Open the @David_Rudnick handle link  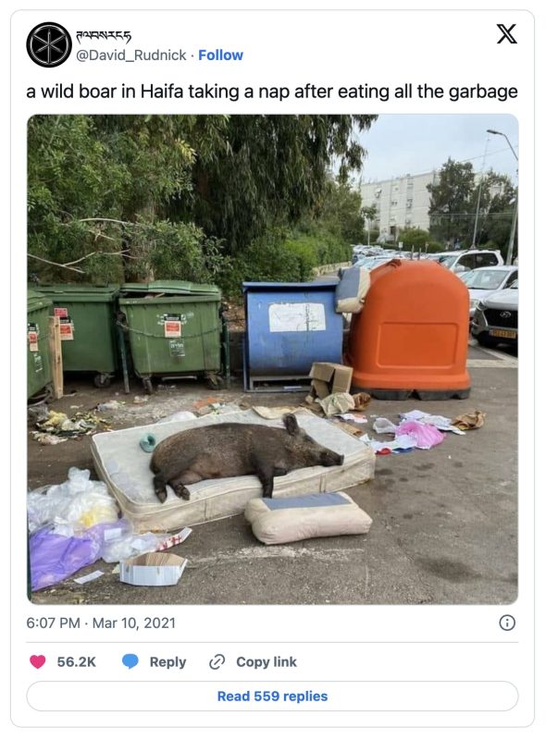point(131,55)
